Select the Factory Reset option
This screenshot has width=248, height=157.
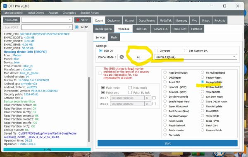[x=212, y=77]
